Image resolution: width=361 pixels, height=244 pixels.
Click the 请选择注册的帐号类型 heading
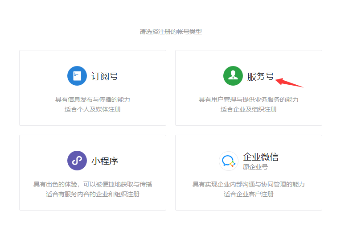pyautogui.click(x=171, y=32)
